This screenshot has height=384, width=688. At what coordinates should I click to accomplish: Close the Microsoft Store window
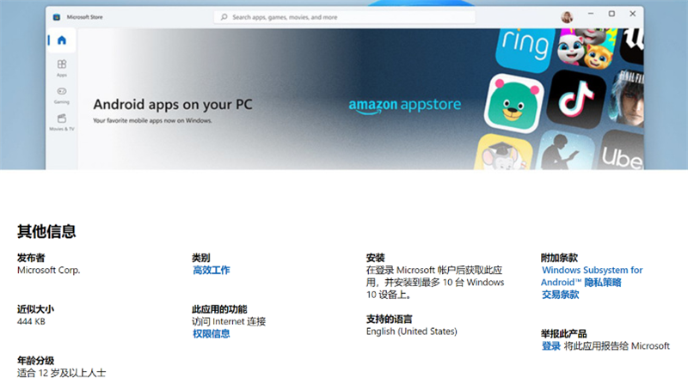633,14
